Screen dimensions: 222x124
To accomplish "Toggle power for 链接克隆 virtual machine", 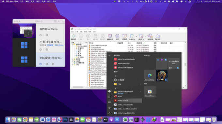I will coord(40,49).
